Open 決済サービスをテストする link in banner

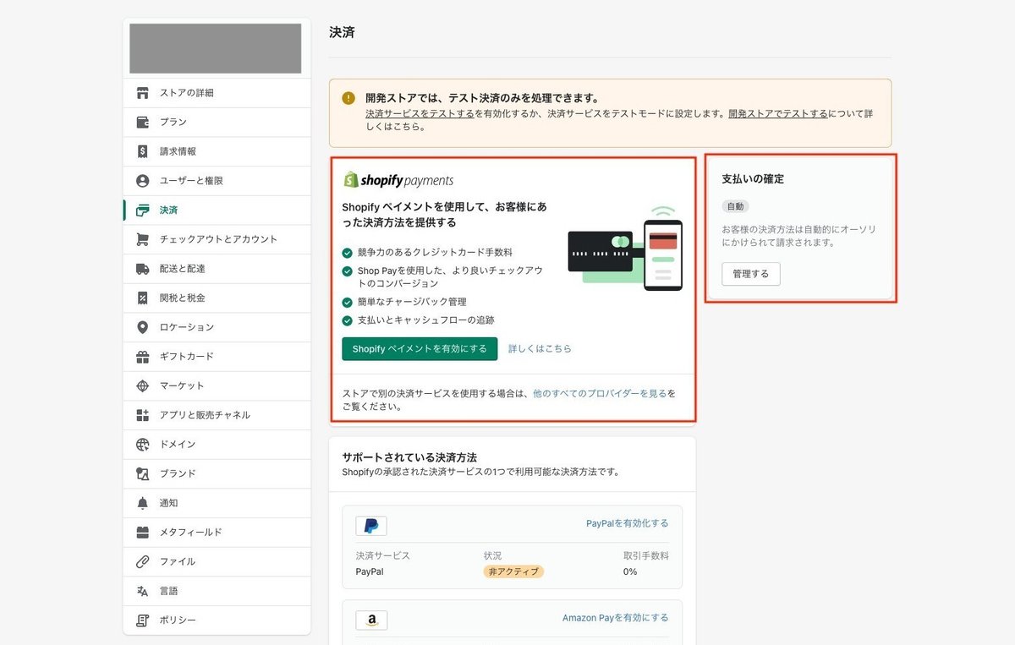(420, 113)
